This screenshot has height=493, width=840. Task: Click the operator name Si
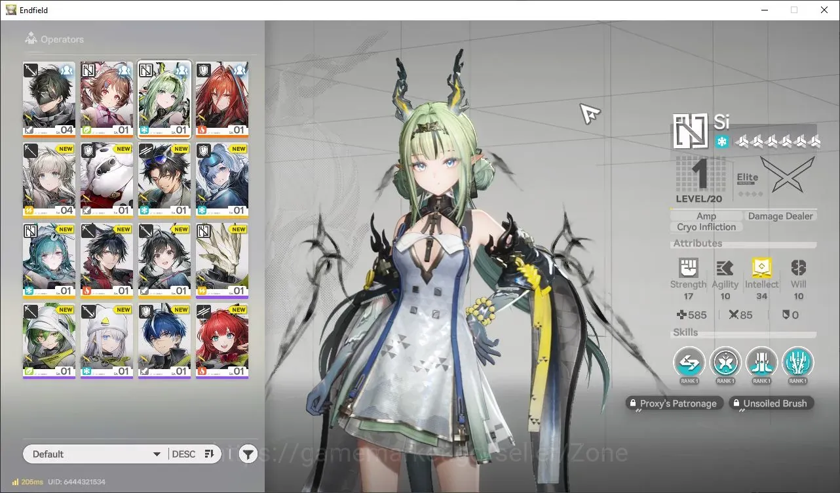721,122
